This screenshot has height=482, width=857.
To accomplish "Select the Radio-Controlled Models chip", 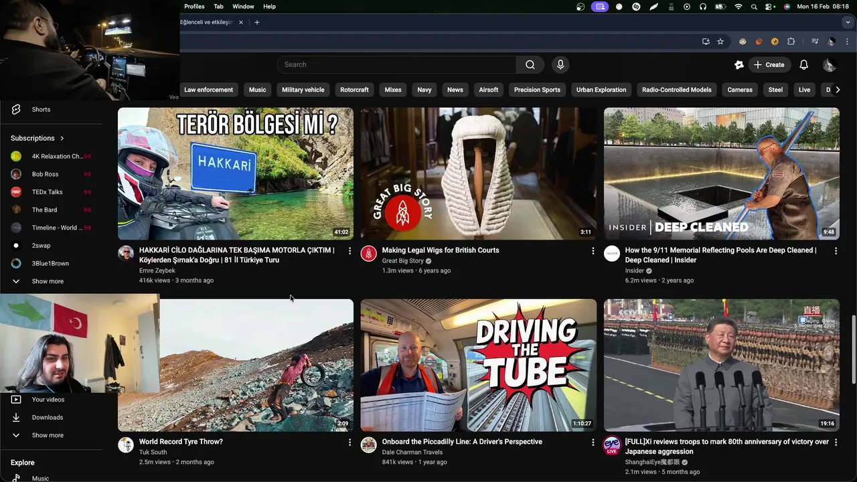I will (676, 90).
